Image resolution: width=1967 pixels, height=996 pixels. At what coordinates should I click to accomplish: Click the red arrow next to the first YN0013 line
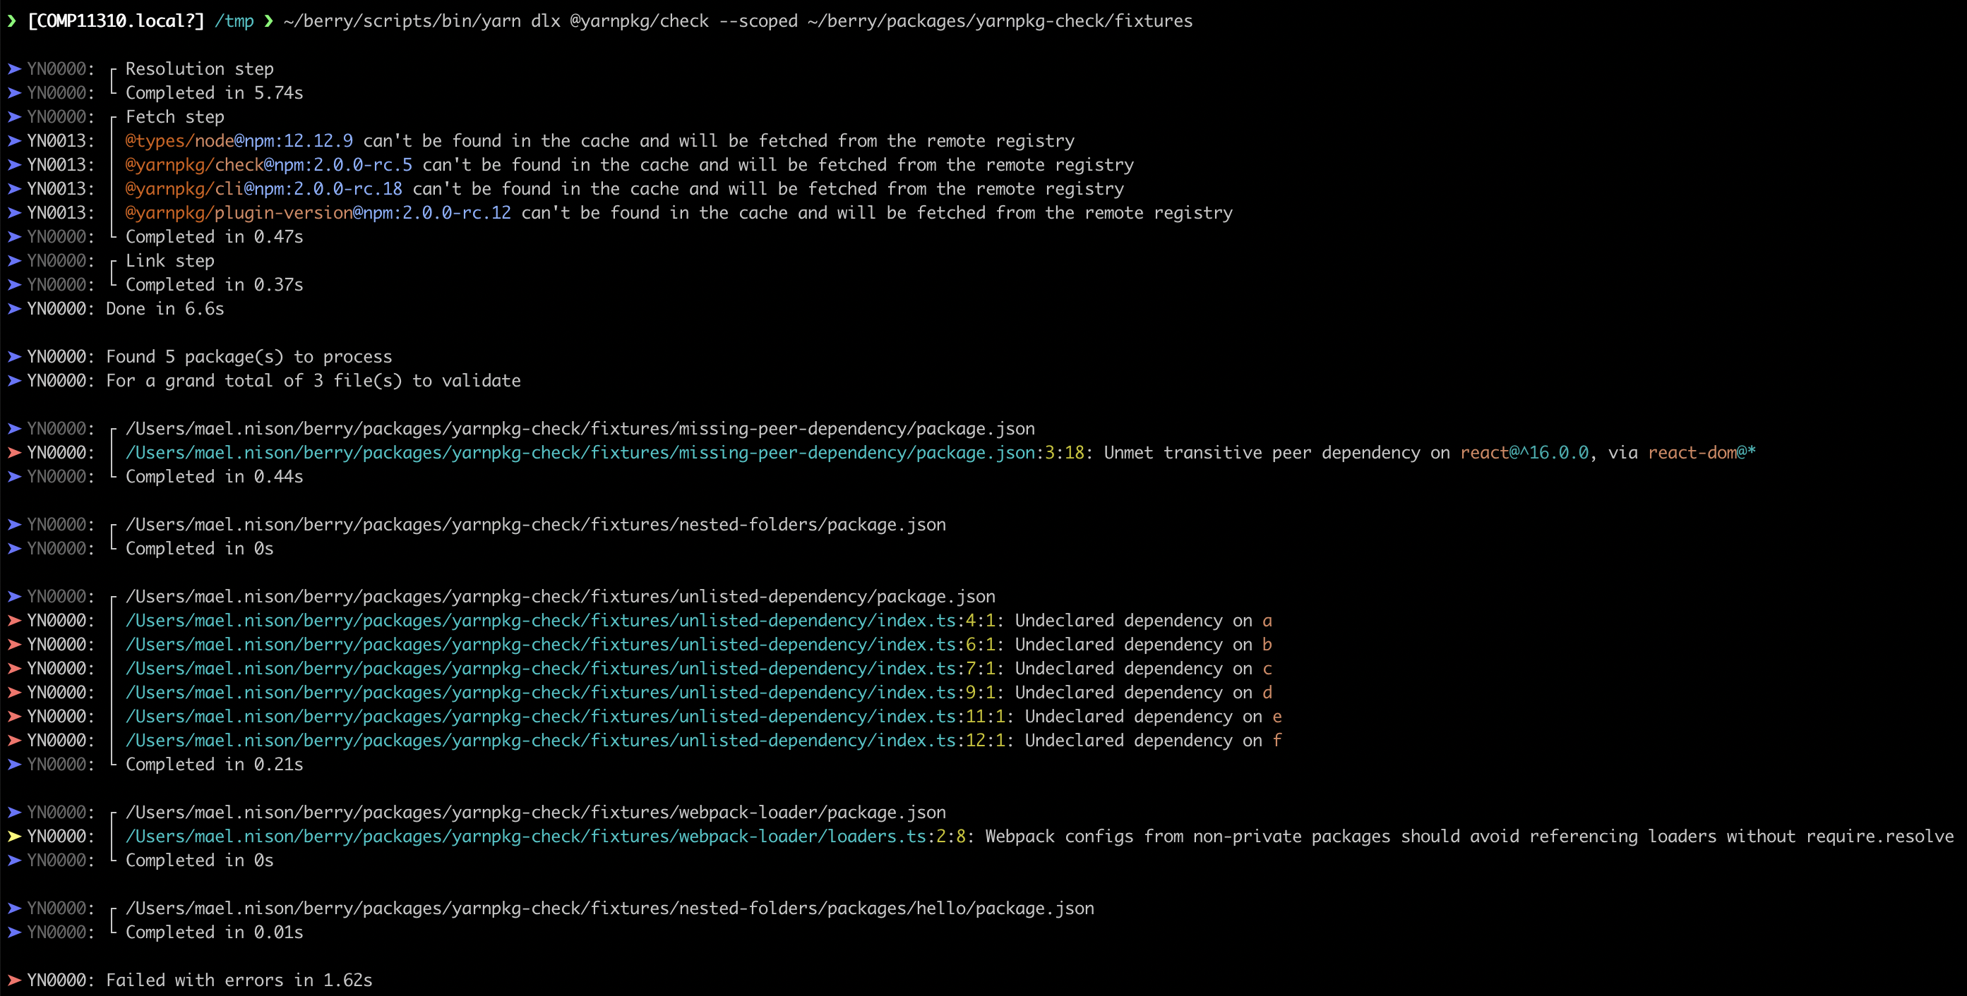click(x=13, y=140)
